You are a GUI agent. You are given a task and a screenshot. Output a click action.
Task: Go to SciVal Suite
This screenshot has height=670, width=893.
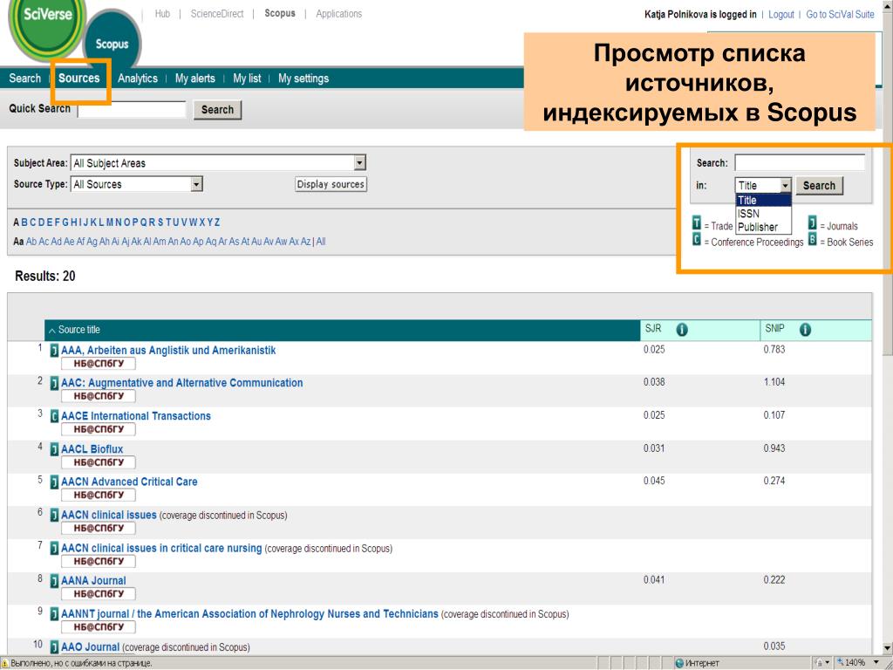(x=840, y=14)
